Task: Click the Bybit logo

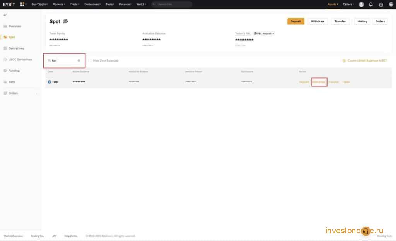Action: click(x=9, y=4)
